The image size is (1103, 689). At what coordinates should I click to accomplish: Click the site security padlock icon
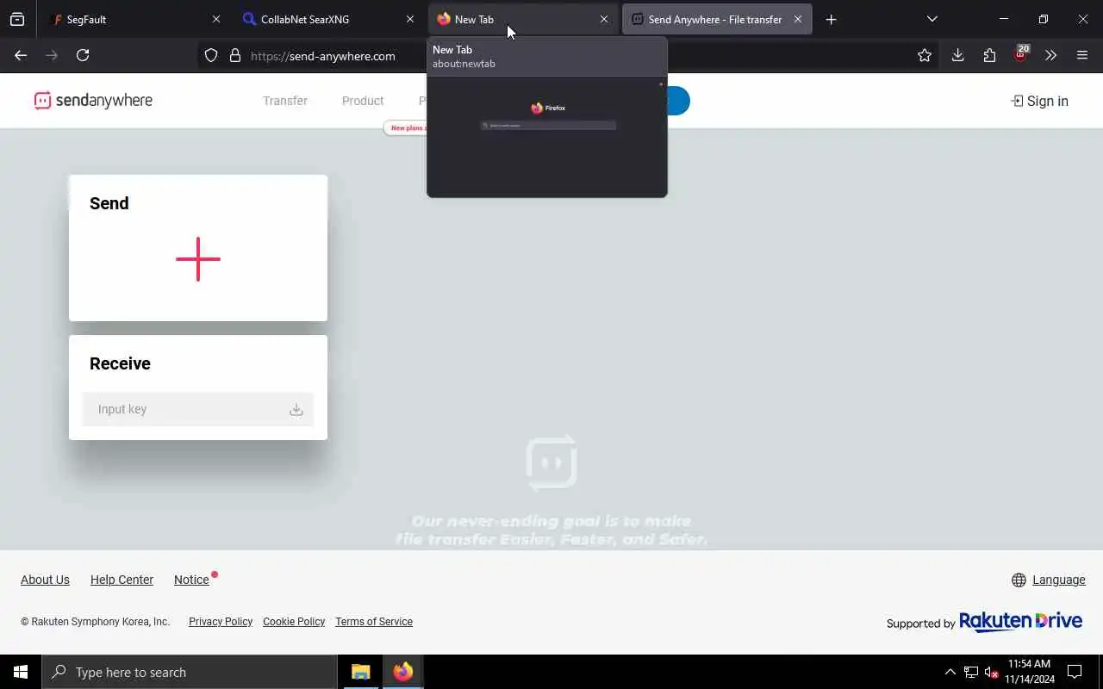tap(235, 55)
